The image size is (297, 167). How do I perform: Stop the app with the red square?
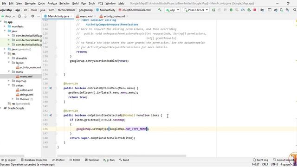coord(255,10)
